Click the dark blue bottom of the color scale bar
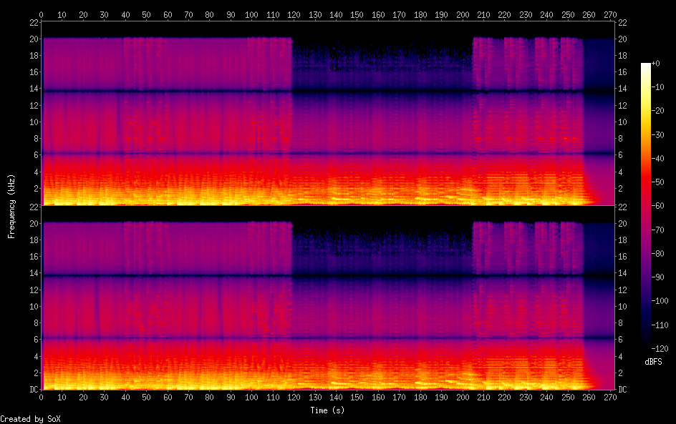This screenshot has width=676, height=424. pos(646,343)
